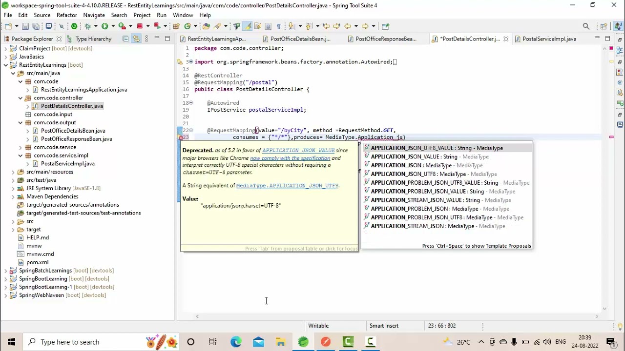The width and height of the screenshot is (625, 351).
Task: Open the Window menu
Action: (183, 15)
